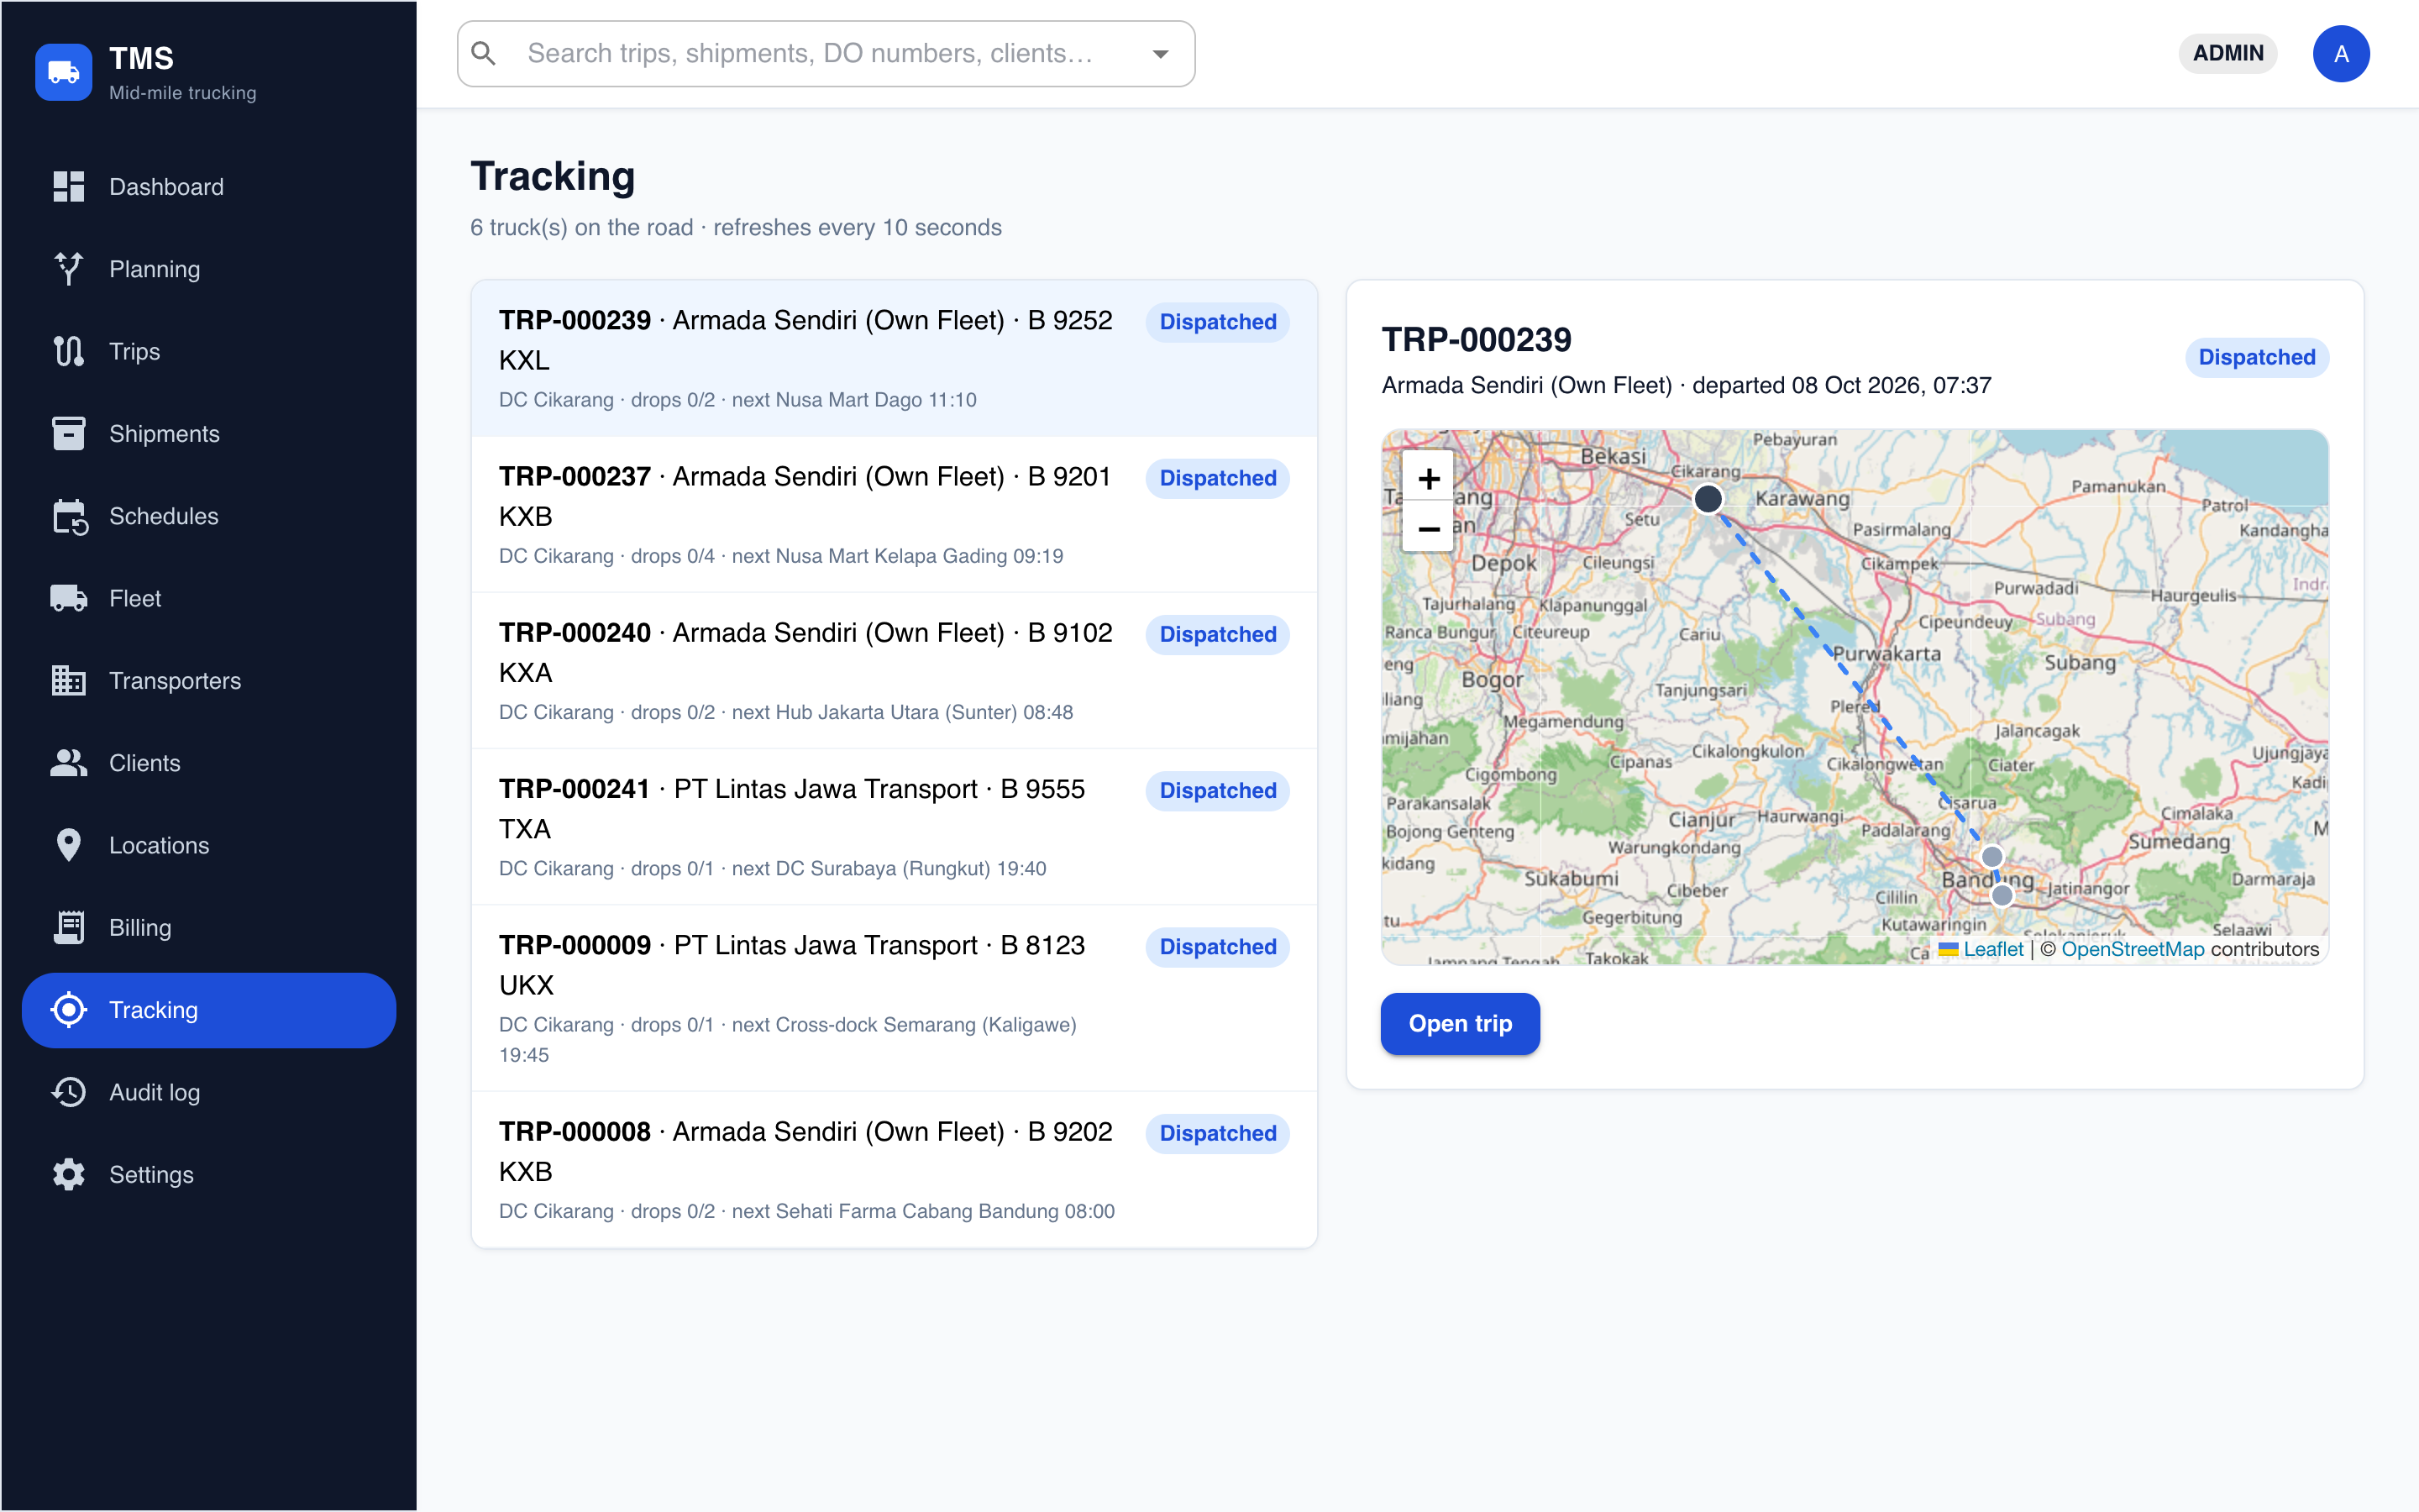Viewport: 2419px width, 1512px height.
Task: Select trip TRP-000237 row
Action: point(894,515)
